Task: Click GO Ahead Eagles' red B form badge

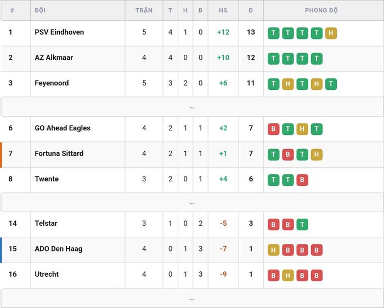Action: [x=273, y=129]
